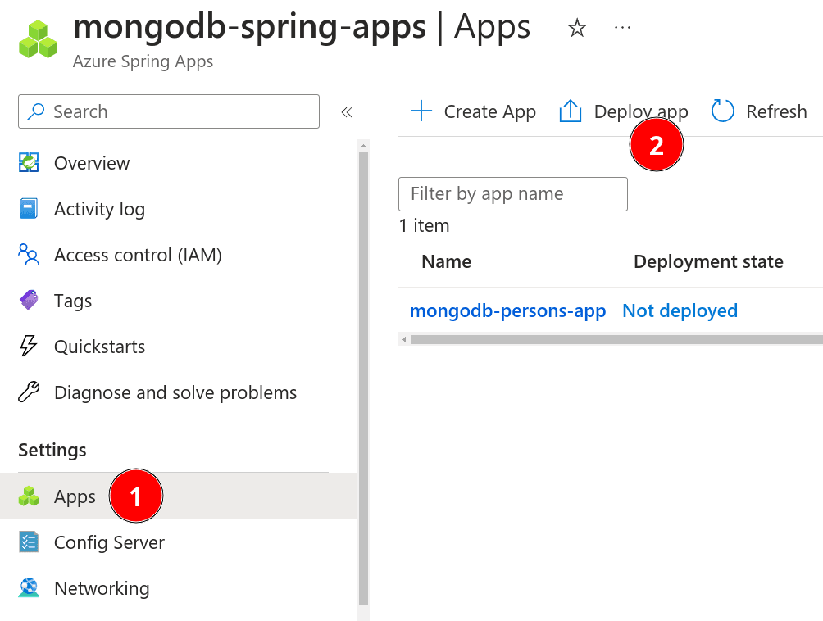
Task: Click the purple Tags icon
Action: pyautogui.click(x=29, y=301)
